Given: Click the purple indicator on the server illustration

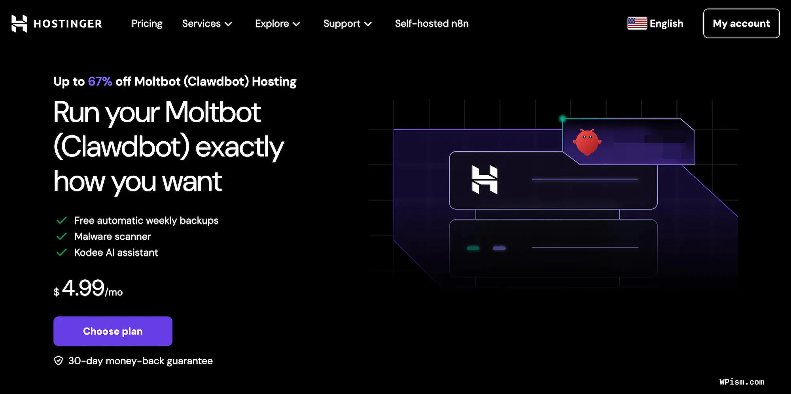Looking at the screenshot, I should pos(500,248).
